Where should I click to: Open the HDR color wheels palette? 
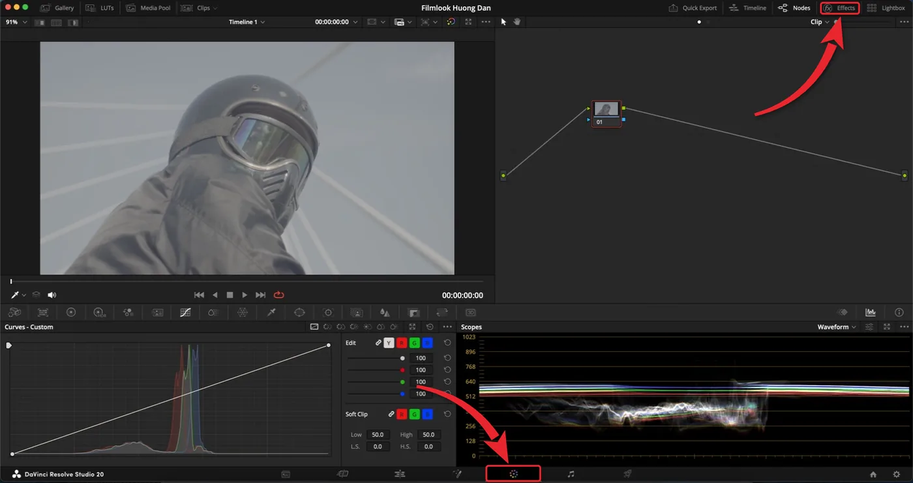pyautogui.click(x=100, y=313)
